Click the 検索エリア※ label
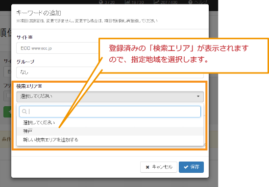 click(29, 86)
